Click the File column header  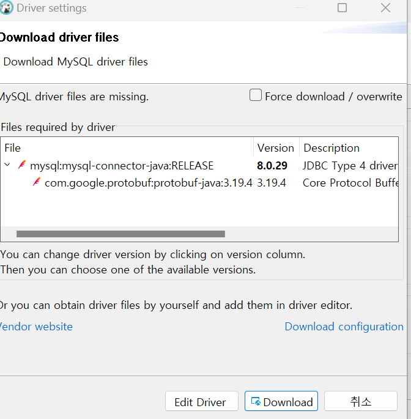tap(127, 148)
